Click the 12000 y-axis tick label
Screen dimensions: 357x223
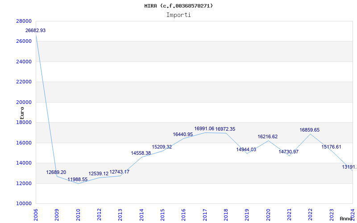(24, 183)
